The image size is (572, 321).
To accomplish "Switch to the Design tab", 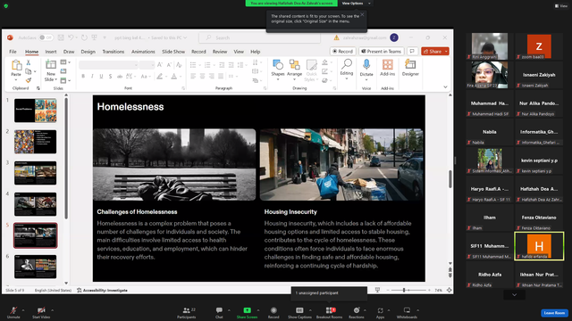I will pyautogui.click(x=88, y=52).
